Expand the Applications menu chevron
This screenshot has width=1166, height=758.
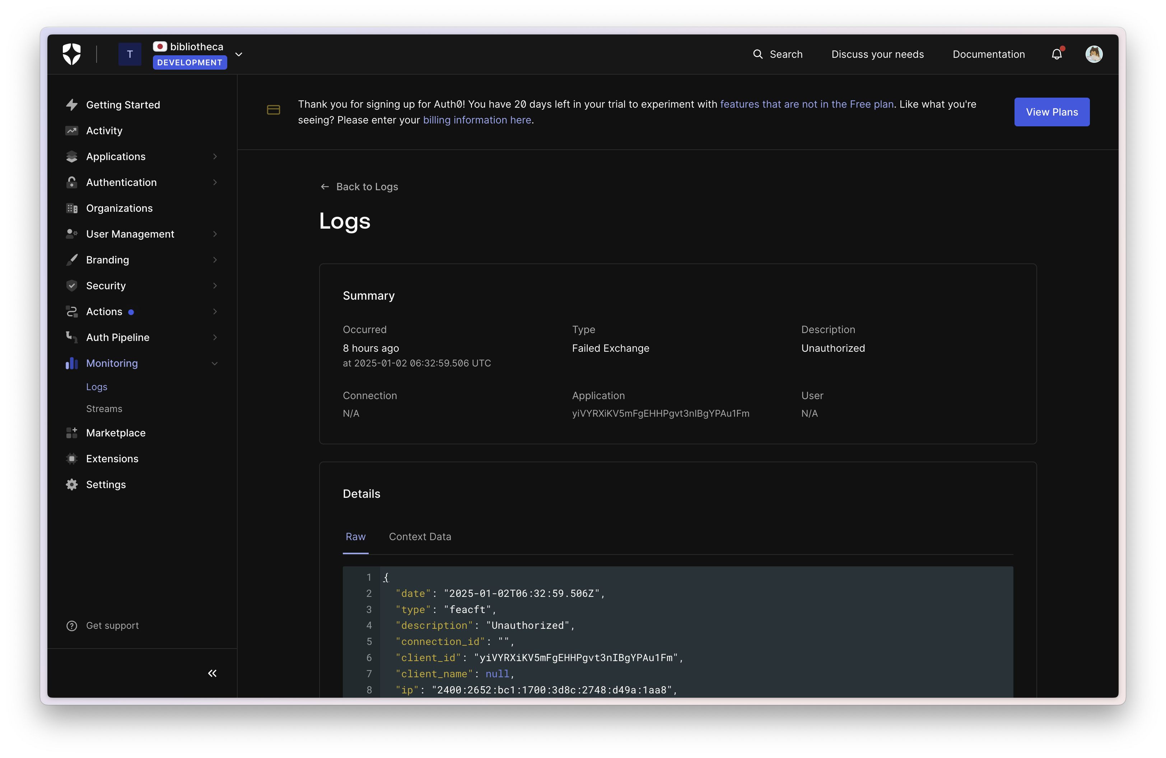215,157
